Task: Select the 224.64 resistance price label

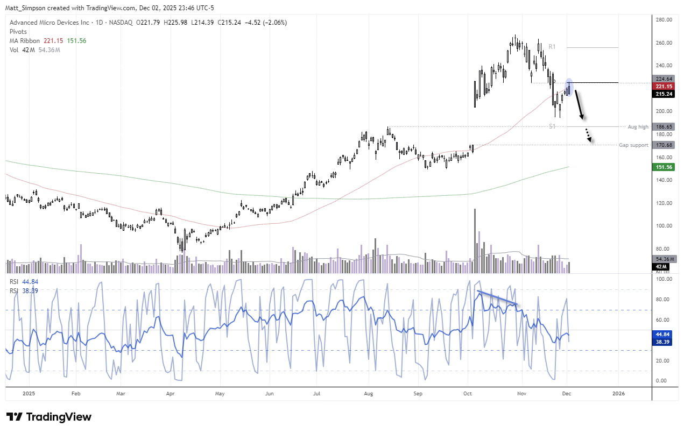Action: point(664,79)
